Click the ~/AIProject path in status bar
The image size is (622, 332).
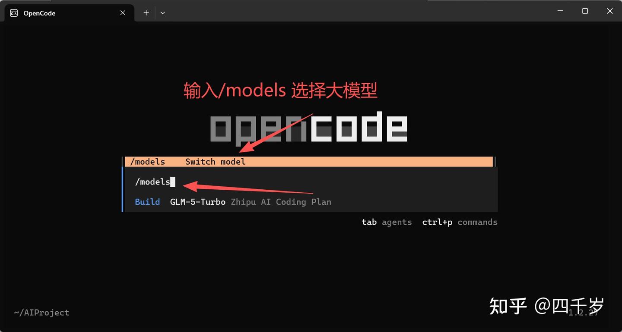(x=41, y=313)
